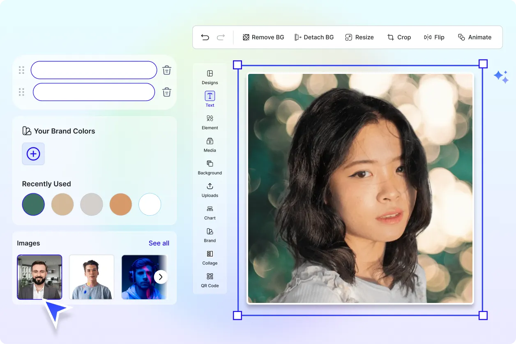Click the Undo arrow in toolbar
The height and width of the screenshot is (344, 516).
pos(205,37)
